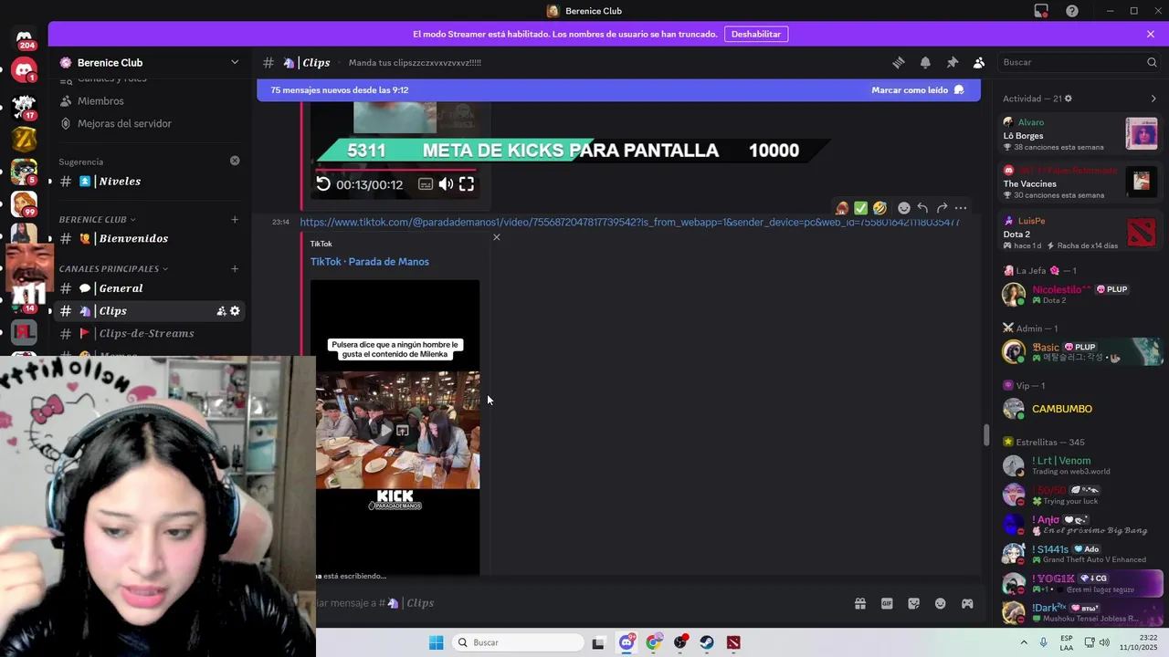Open Discord direct messages home icon
The width and height of the screenshot is (1169, 657).
(x=25, y=40)
